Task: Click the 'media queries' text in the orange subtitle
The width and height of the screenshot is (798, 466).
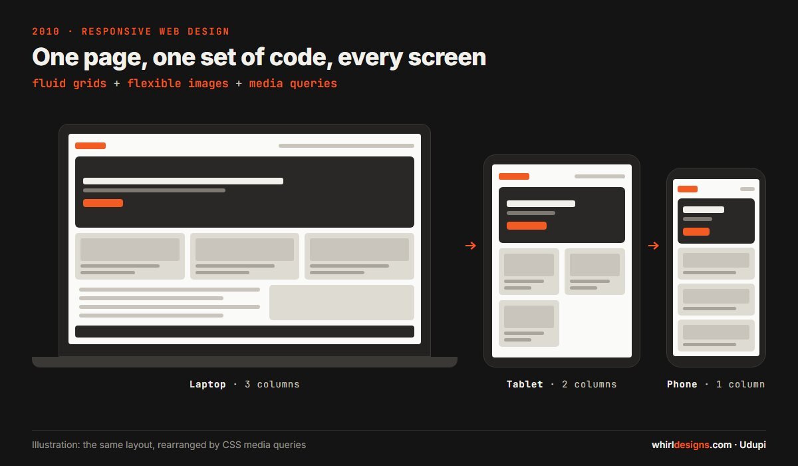Action: (293, 84)
